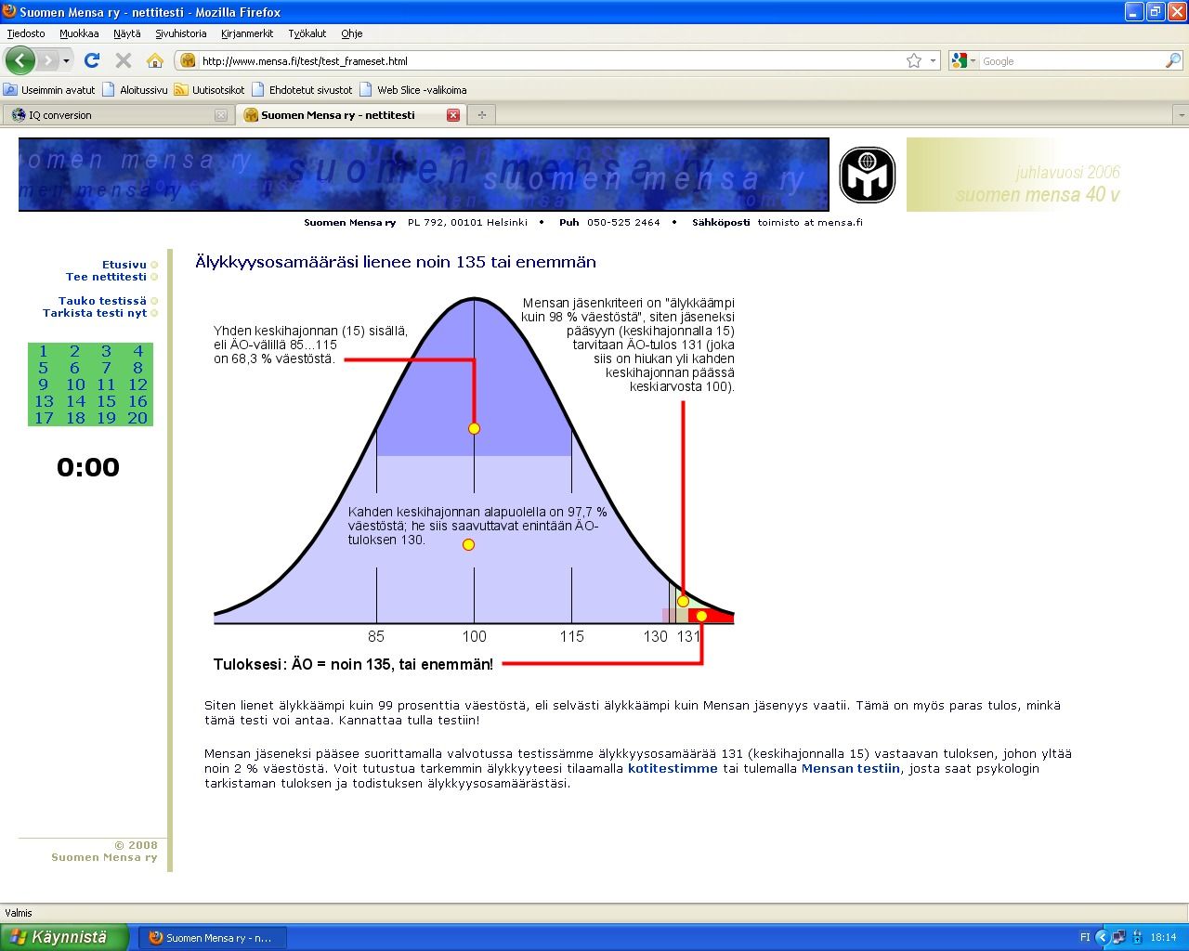Expand the URL bar history dropdown
This screenshot has height=951, width=1189.
pyautogui.click(x=934, y=60)
